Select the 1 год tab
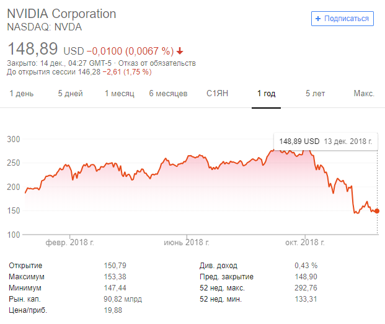Screen dimensions: 385x324 (266, 94)
